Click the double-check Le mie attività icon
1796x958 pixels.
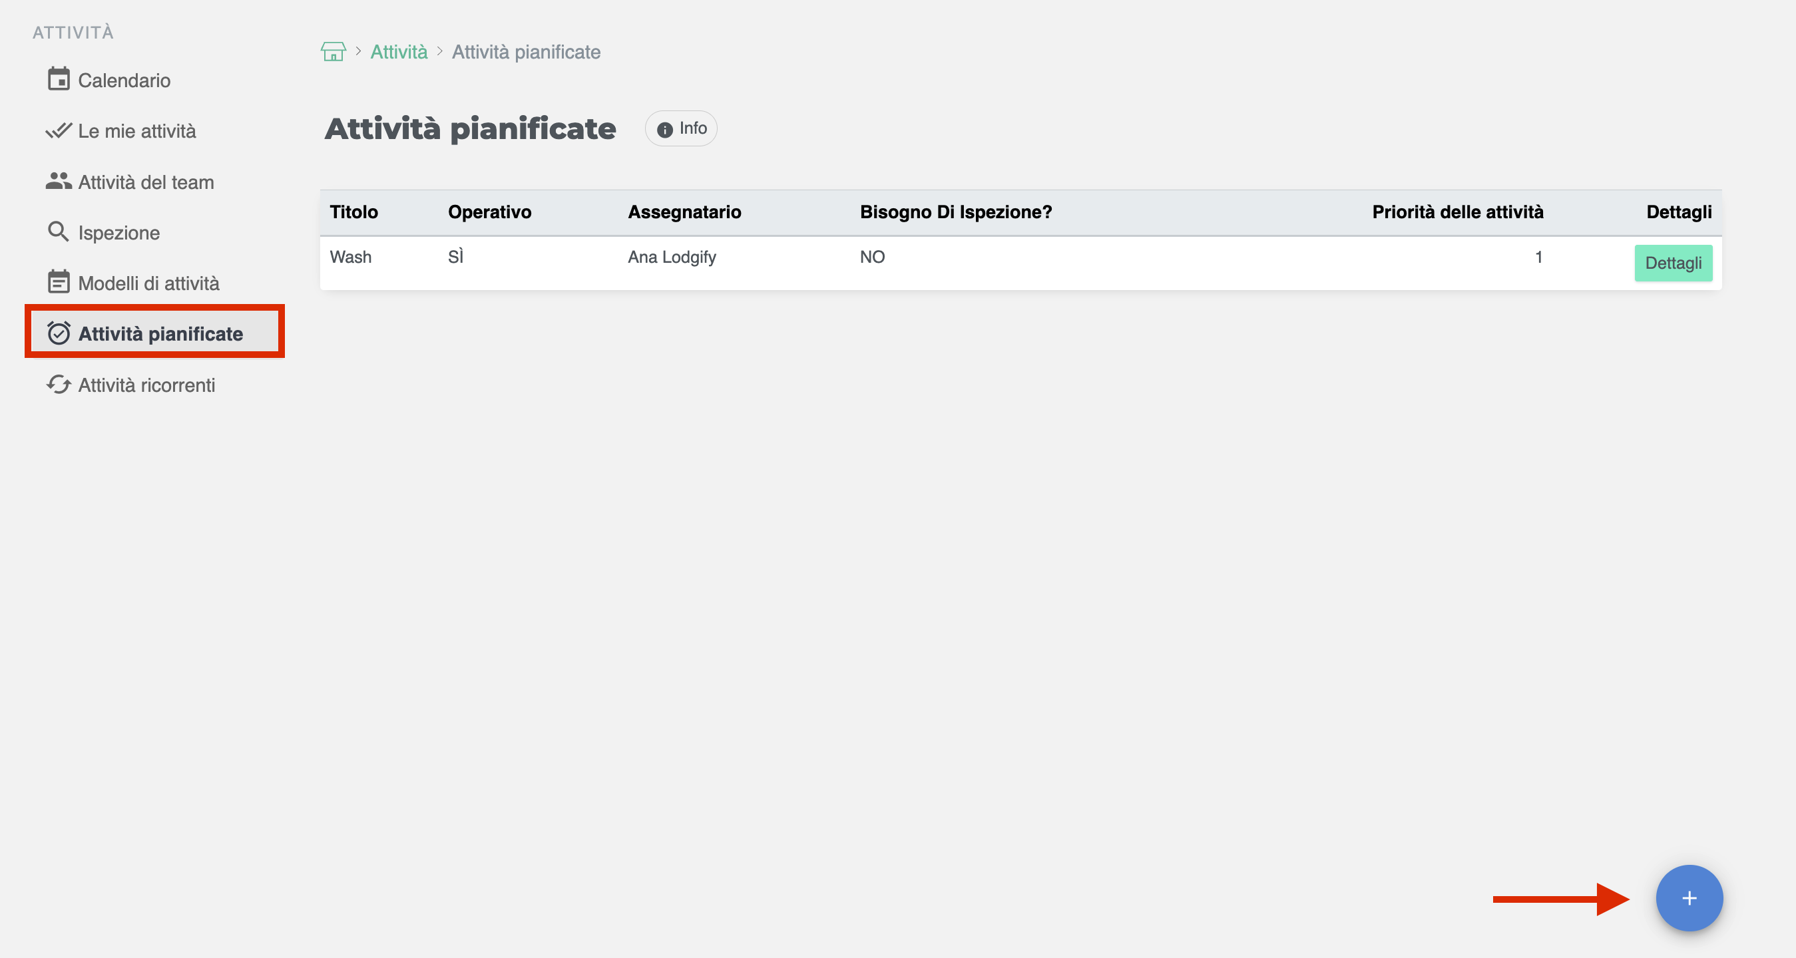(x=59, y=130)
